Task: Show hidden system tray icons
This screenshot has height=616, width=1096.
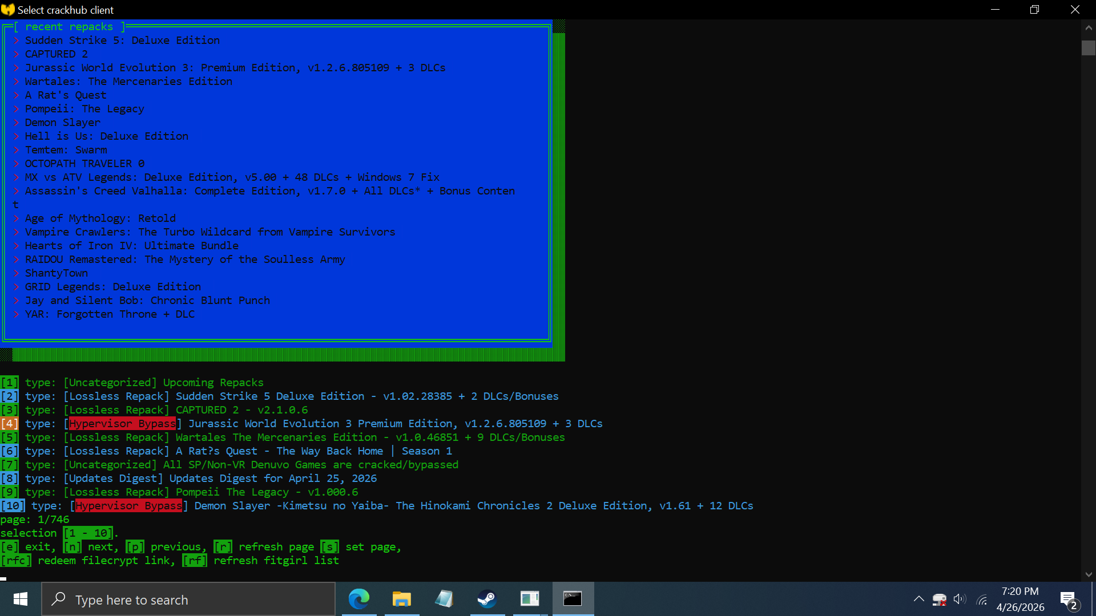Action: [x=918, y=599]
